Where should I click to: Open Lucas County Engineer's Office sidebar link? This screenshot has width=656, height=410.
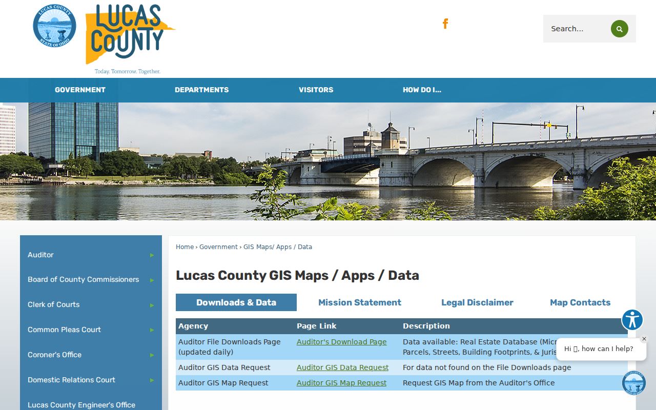coord(81,405)
